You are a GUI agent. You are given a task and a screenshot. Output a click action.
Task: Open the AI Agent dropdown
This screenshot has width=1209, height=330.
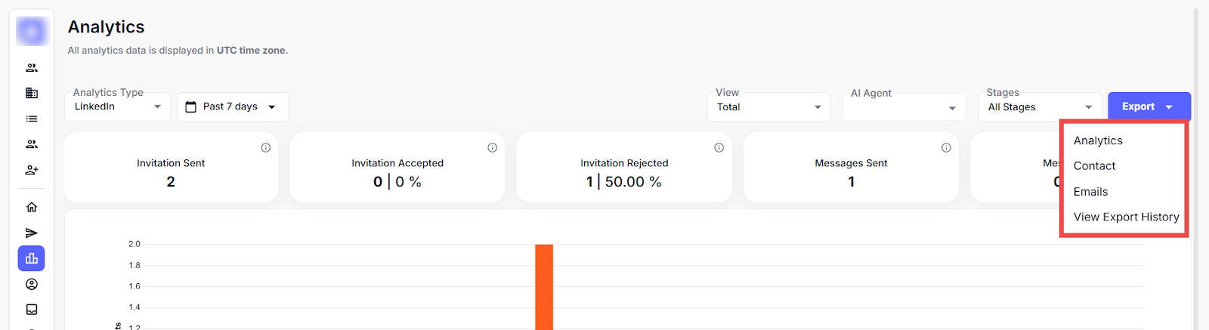click(x=904, y=107)
